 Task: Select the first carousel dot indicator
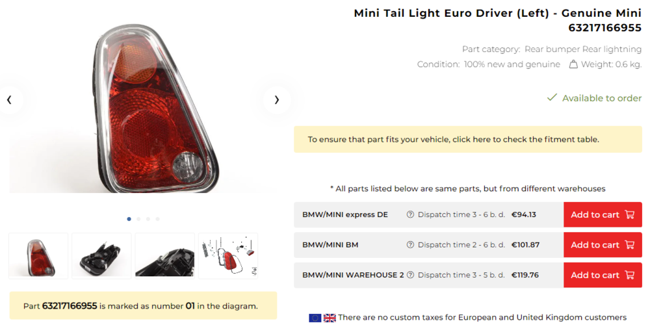pos(129,219)
